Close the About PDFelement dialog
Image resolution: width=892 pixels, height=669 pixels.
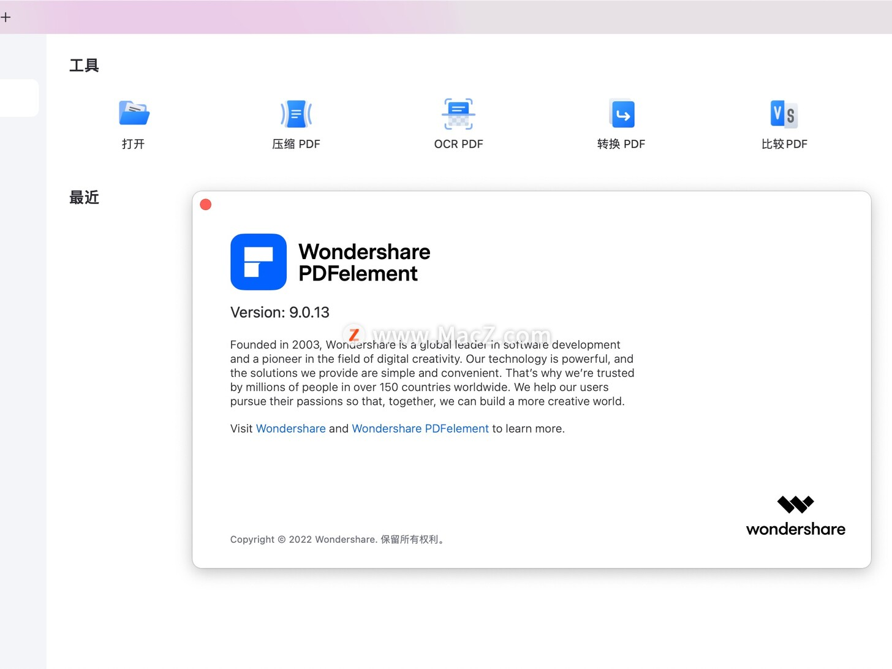[x=205, y=204]
